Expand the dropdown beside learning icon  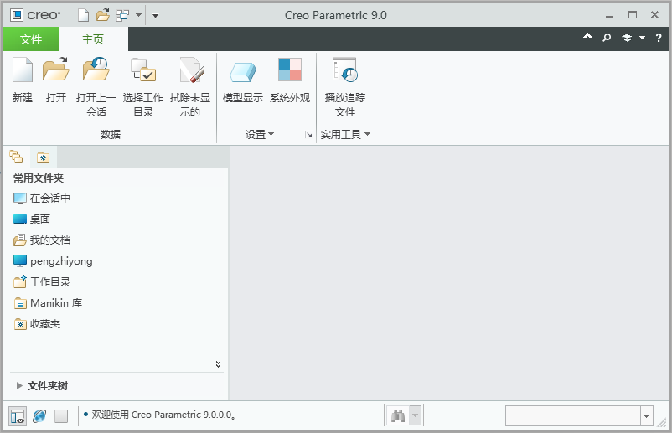(x=642, y=39)
